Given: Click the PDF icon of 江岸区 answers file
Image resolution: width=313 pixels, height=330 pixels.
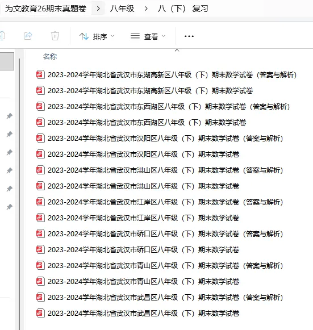Looking at the screenshot, I should pyautogui.click(x=40, y=202).
